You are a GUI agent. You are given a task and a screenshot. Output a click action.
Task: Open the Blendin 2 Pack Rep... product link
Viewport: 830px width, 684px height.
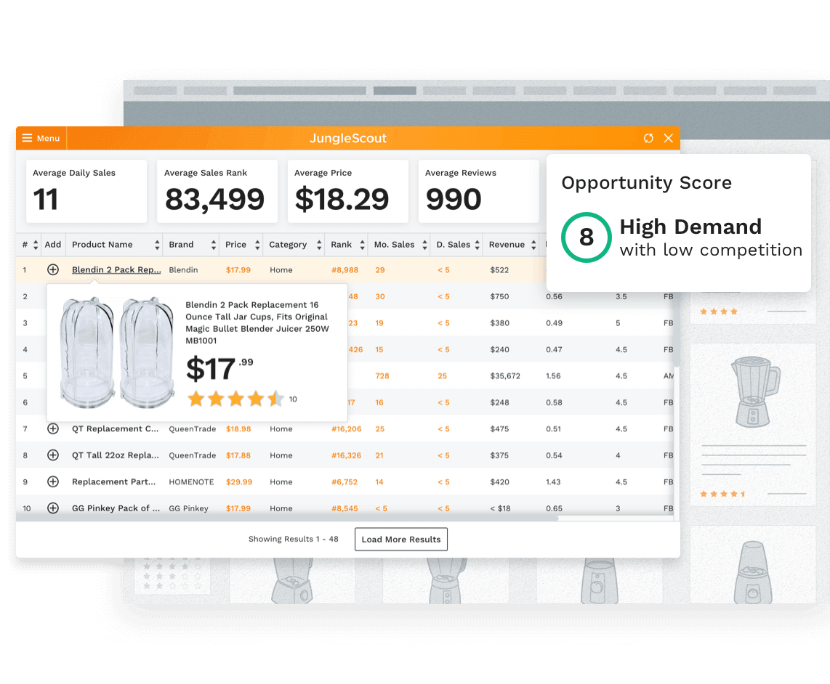116,270
